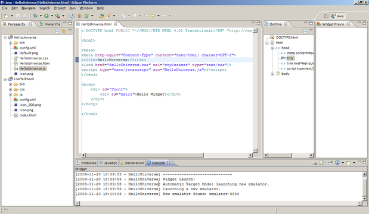Open the Search dropdown arrow
This screenshot has width=369, height=214.
coord(114,16)
